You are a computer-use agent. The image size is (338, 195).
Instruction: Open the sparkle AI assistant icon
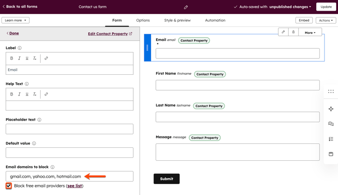pyautogui.click(x=331, y=109)
